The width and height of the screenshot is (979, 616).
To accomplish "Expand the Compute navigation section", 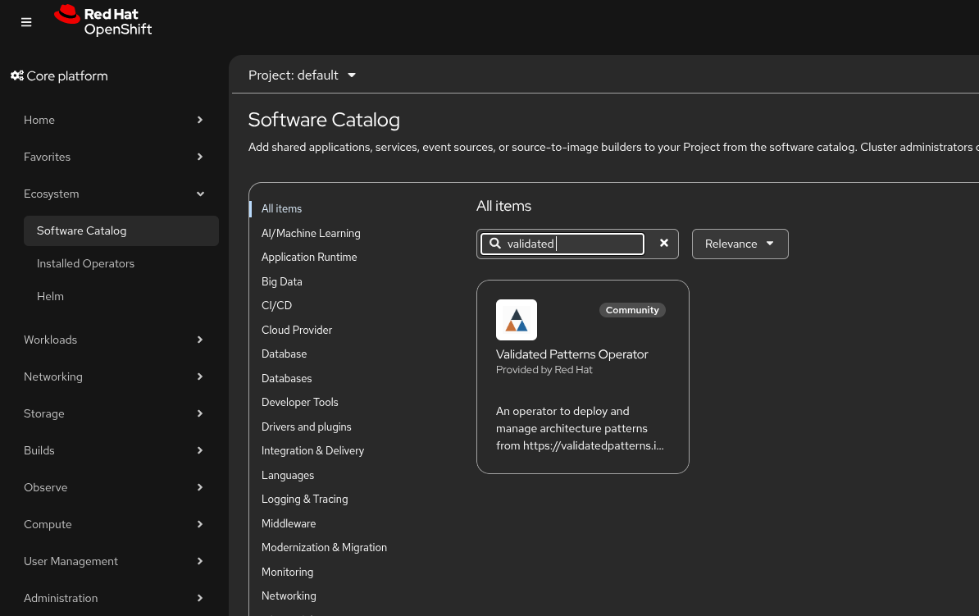I will pos(114,524).
